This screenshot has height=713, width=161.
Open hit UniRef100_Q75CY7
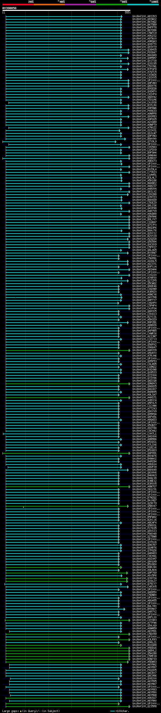point(144,584)
